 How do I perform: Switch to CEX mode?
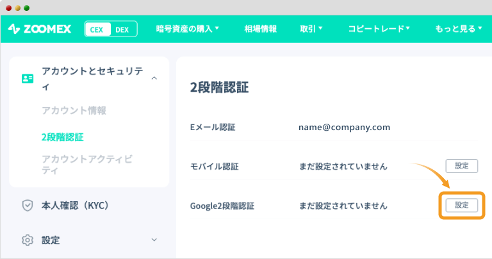click(97, 29)
